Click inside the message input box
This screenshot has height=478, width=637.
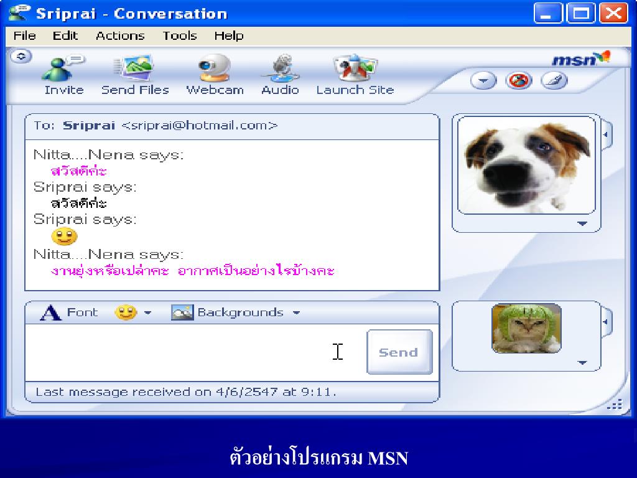(x=195, y=352)
